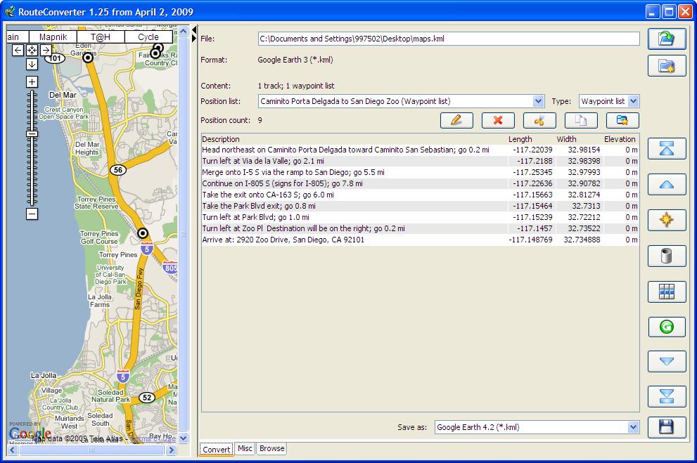Viewport: 697px width, 463px height.
Task: Click the blue grid table button
Action: tap(666, 292)
